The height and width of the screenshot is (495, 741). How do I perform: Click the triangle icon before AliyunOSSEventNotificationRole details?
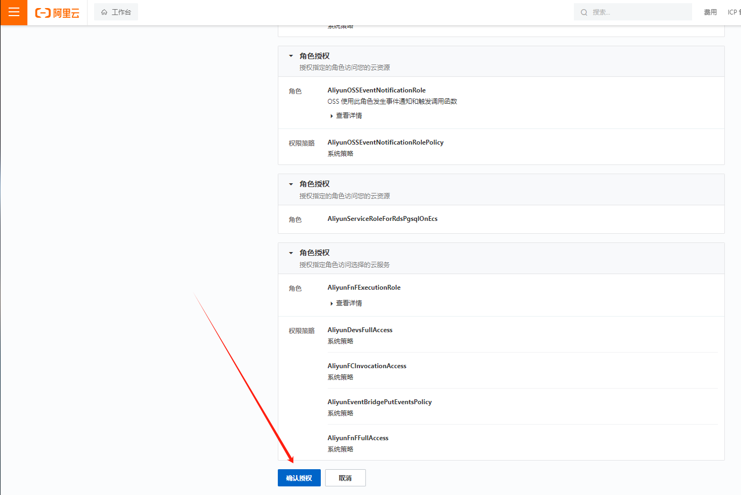(x=332, y=116)
